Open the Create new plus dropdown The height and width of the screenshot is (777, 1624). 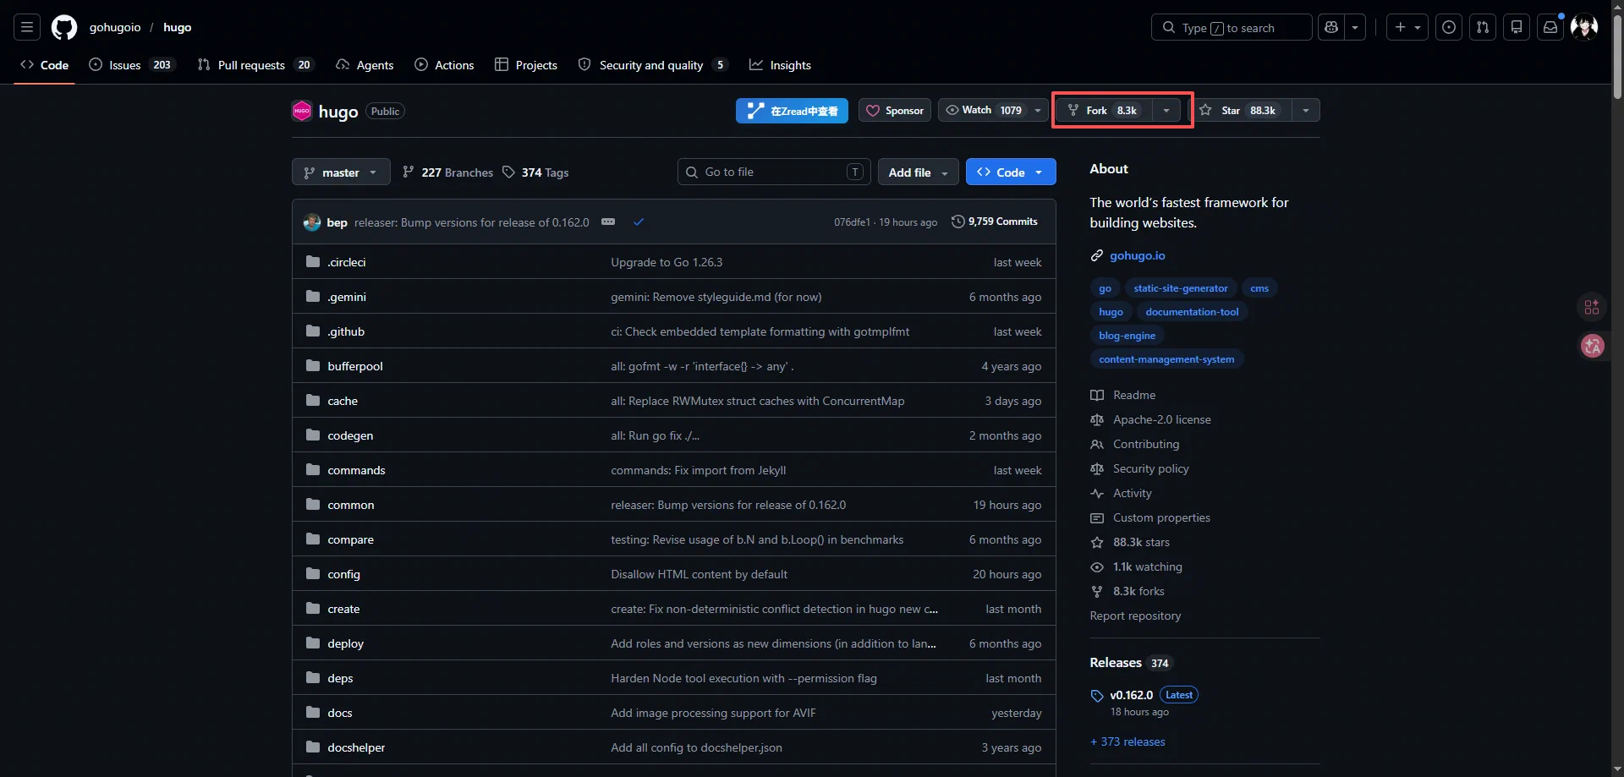(x=1407, y=27)
